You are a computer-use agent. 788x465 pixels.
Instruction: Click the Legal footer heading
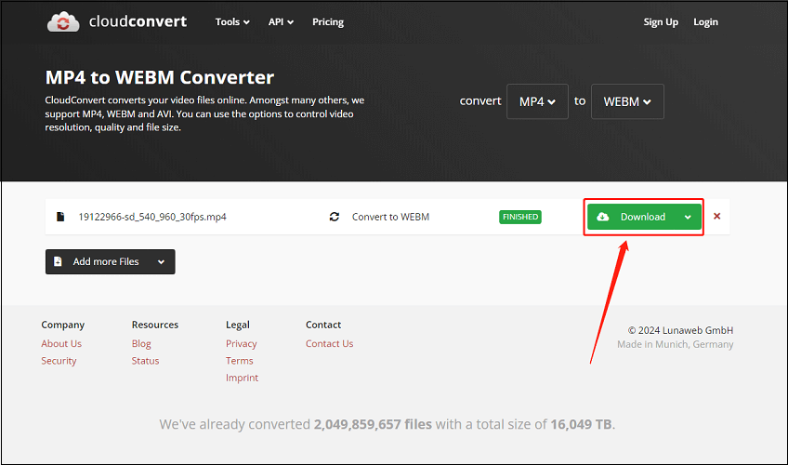238,325
